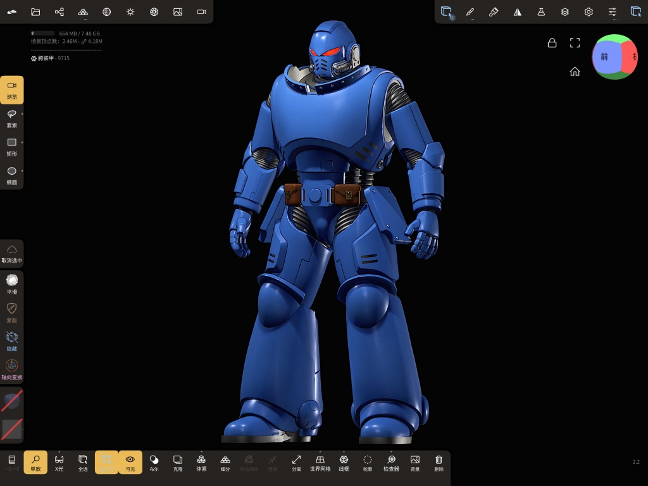Click 分离 separate button

point(296,462)
